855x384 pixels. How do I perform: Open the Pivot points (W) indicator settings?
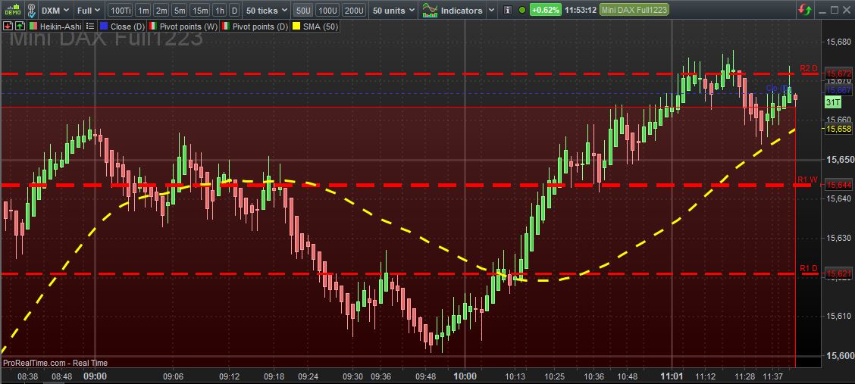pos(188,26)
